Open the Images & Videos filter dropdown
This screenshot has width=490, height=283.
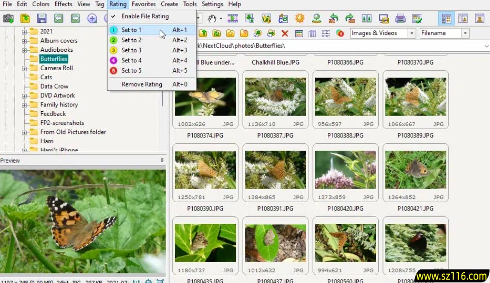411,33
